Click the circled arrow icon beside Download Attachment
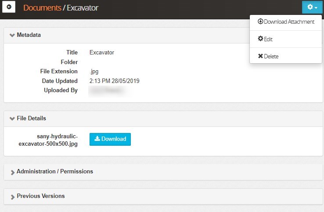 click(x=260, y=22)
